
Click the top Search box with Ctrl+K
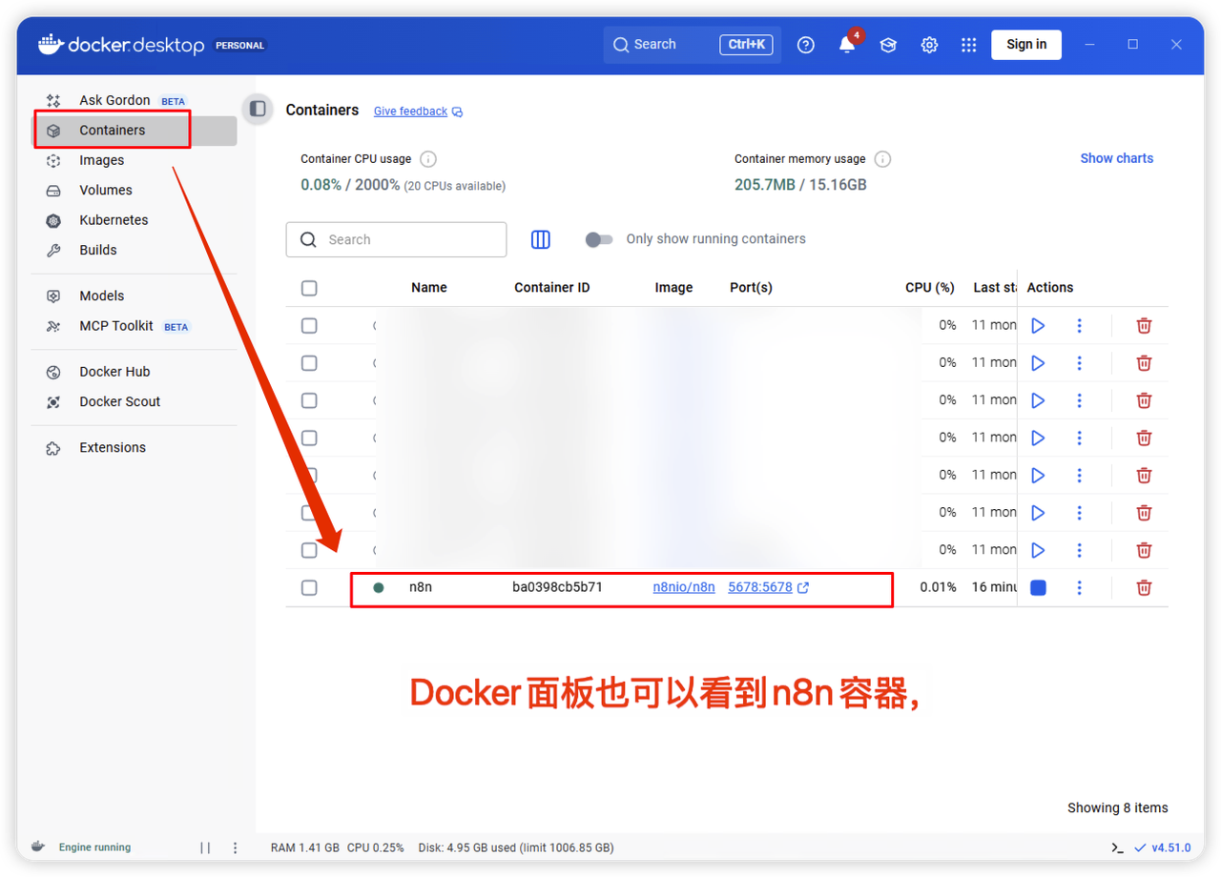pyautogui.click(x=692, y=45)
